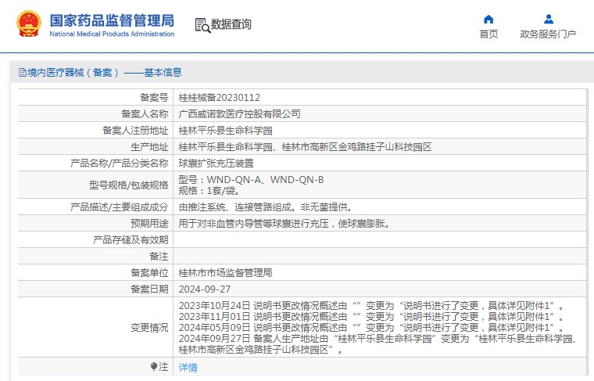Click the 产品存储及有效期 label
The height and width of the screenshot is (381, 594).
pyautogui.click(x=131, y=239)
